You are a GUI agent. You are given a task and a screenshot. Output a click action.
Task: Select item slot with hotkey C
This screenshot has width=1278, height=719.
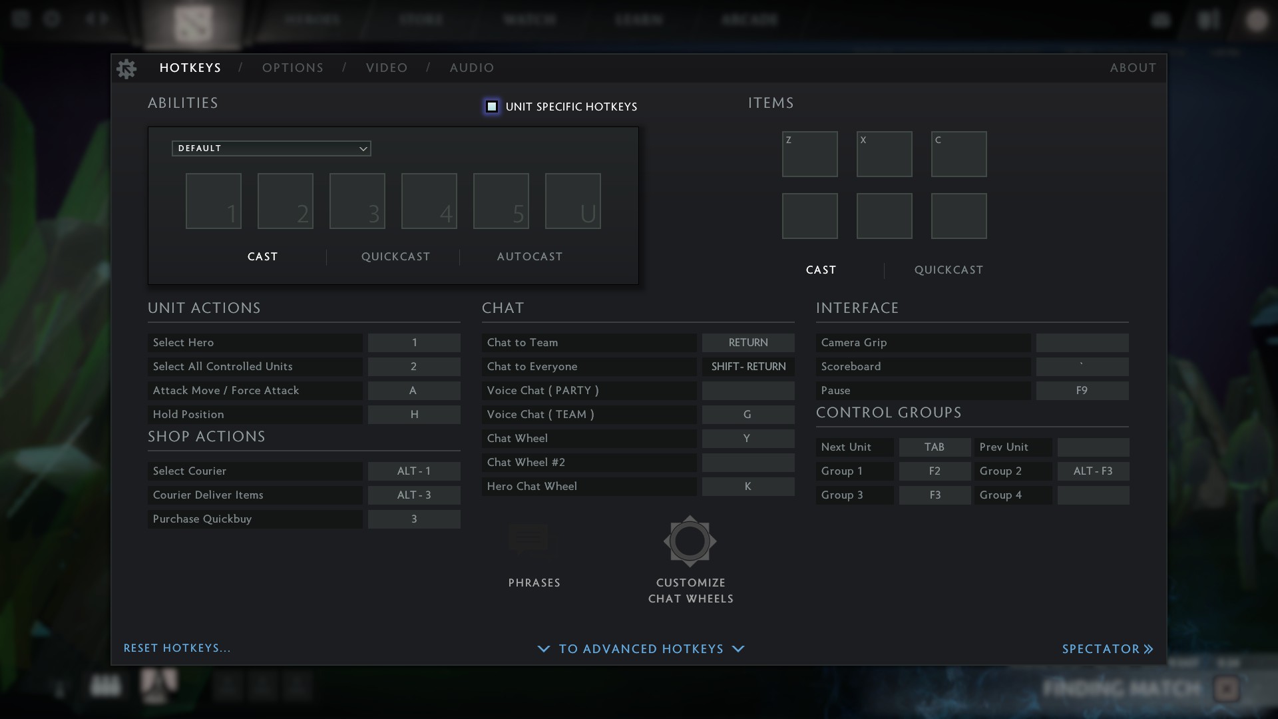click(x=958, y=154)
